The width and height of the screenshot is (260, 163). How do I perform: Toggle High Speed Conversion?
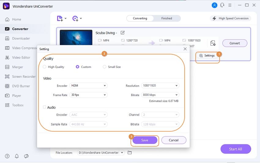[x=231, y=18]
